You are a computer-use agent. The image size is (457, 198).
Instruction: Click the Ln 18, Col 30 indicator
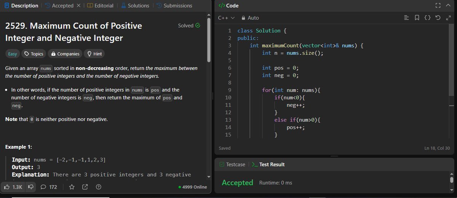[x=437, y=148]
